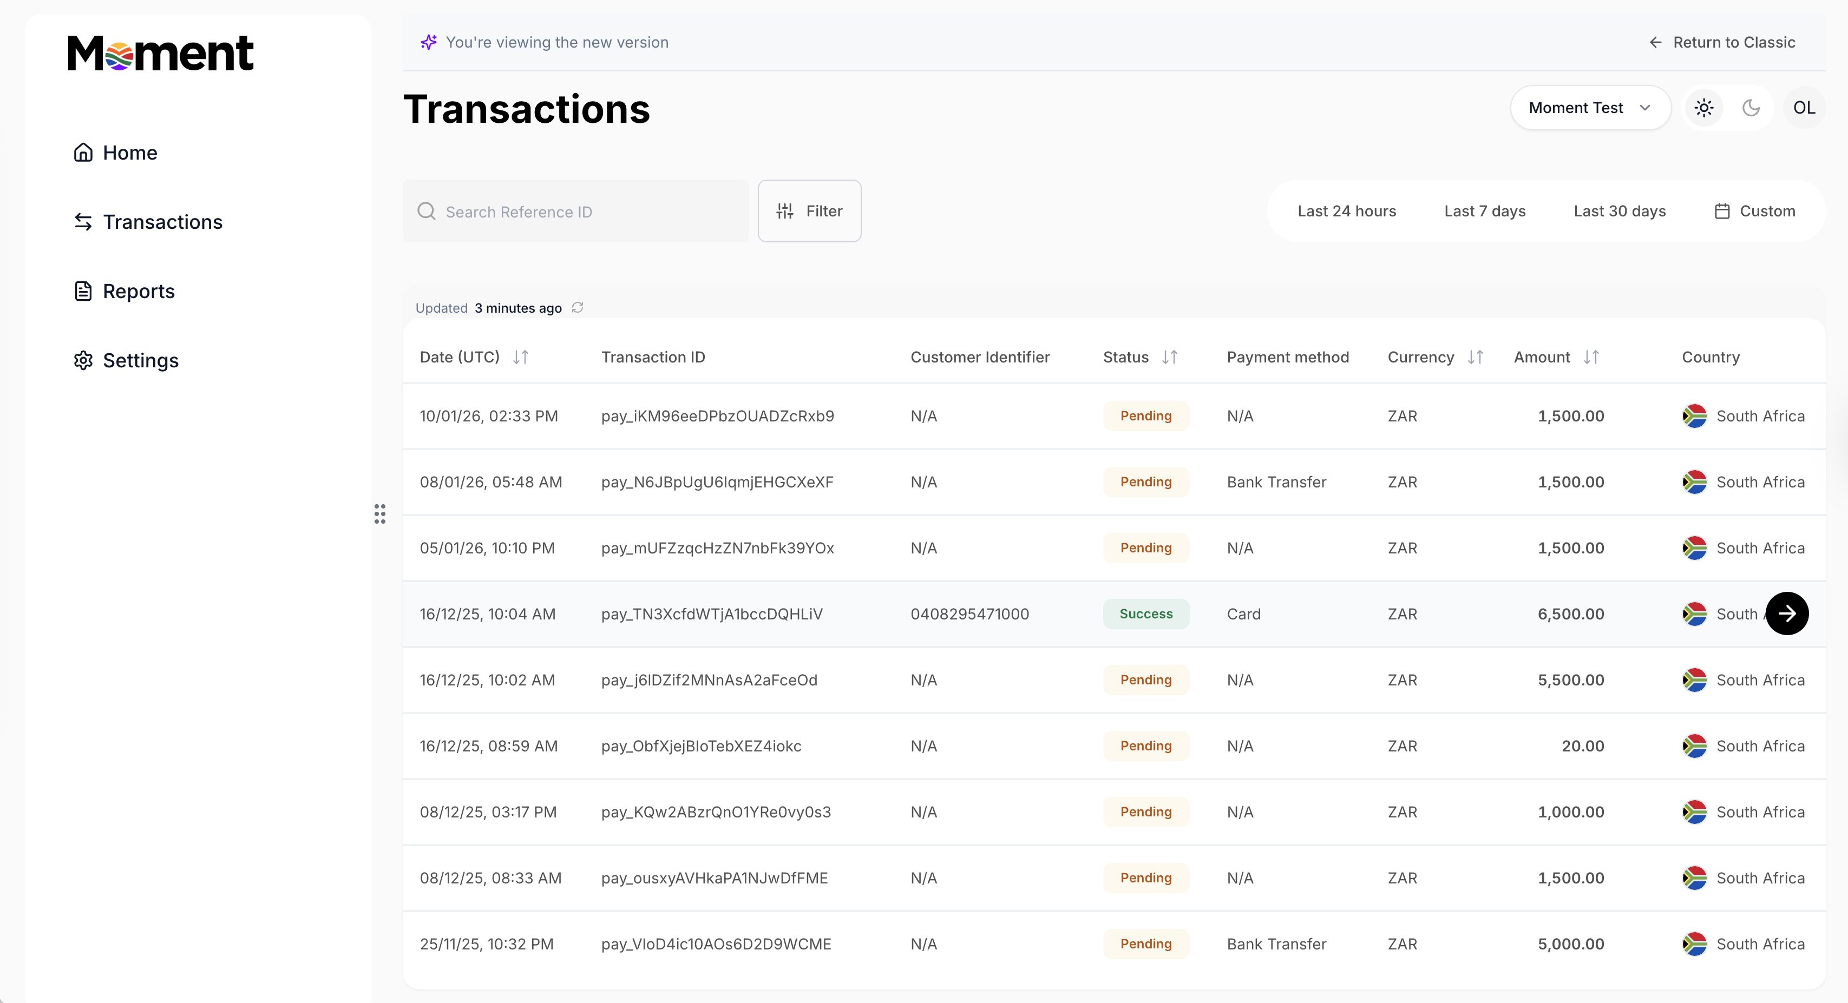1848x1003 pixels.
Task: Sort table by Amount arrows
Action: pos(1591,357)
